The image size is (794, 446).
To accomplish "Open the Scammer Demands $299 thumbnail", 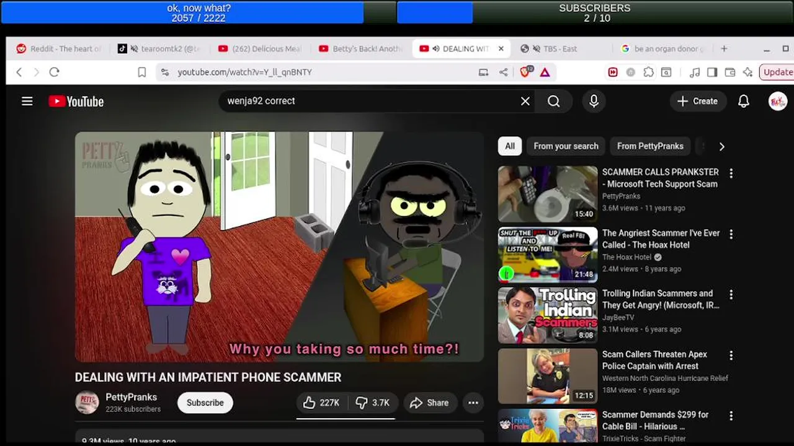I will (x=548, y=426).
